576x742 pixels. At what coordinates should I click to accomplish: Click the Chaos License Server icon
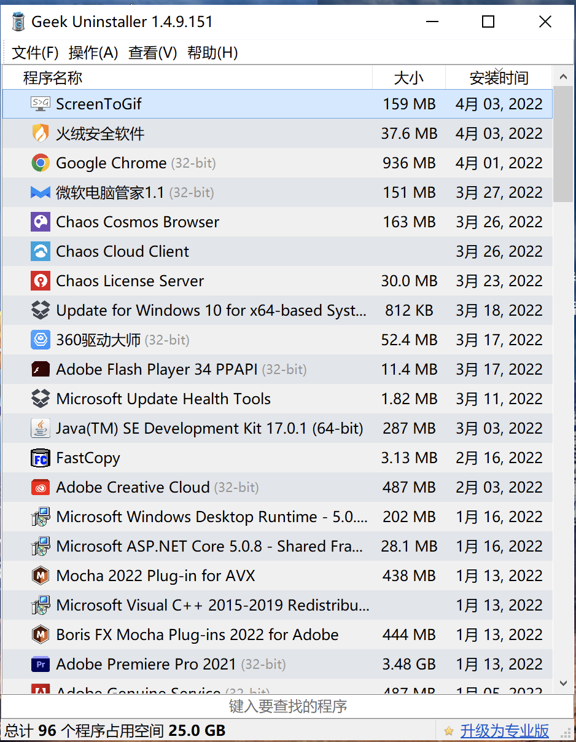point(41,281)
